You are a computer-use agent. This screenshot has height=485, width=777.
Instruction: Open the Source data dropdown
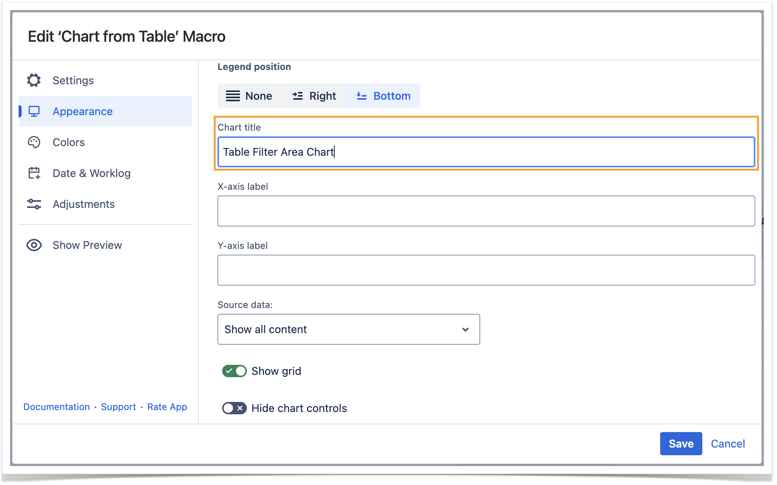348,329
